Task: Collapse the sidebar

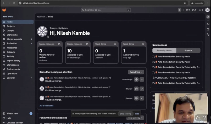Action: [13, 122]
